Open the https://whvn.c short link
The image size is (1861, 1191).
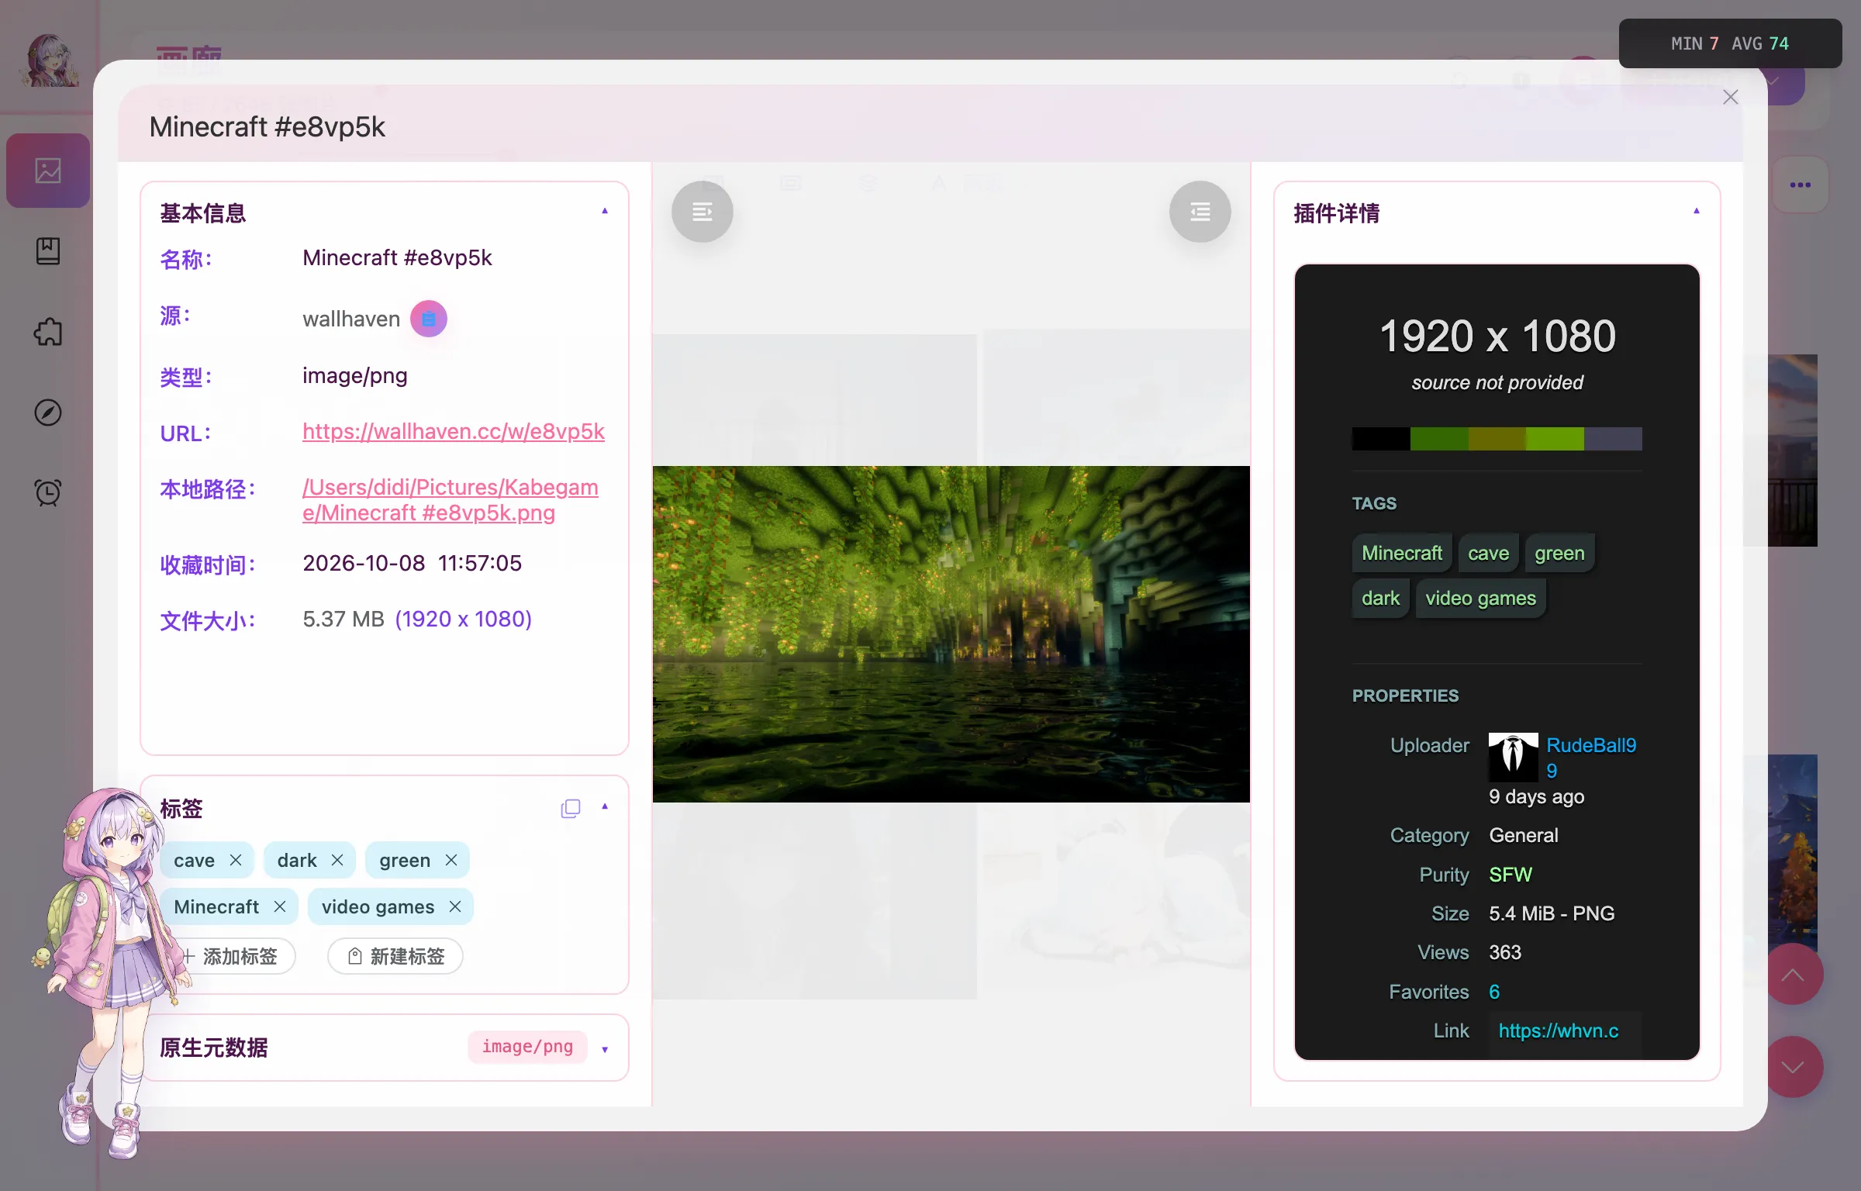coord(1559,1030)
